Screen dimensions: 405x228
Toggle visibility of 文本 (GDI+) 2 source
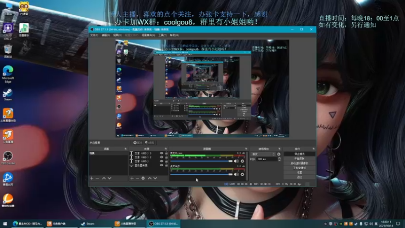pyautogui.click(x=161, y=157)
